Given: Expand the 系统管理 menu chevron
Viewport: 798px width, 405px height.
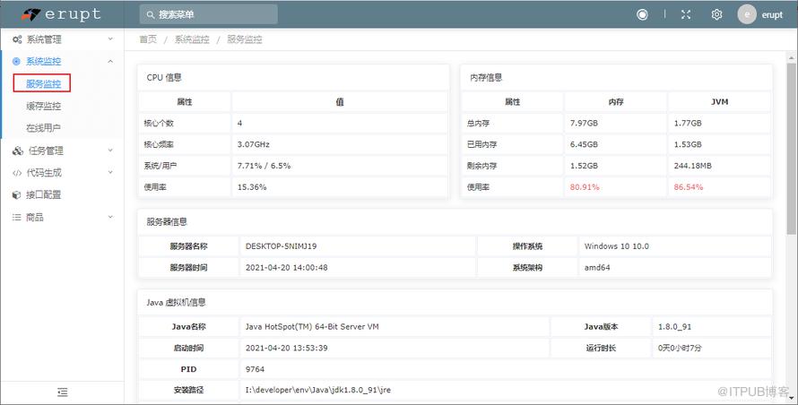Looking at the screenshot, I should click(110, 39).
